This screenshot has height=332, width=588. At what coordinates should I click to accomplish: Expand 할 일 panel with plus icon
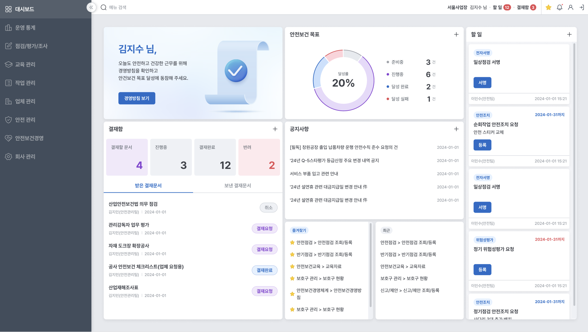(569, 34)
